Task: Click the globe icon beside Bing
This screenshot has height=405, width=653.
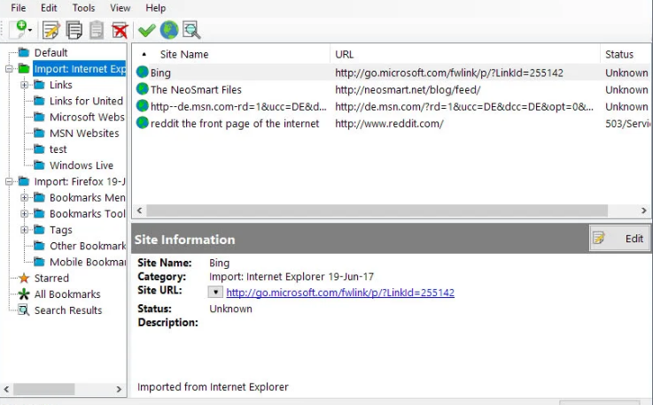Action: (143, 73)
